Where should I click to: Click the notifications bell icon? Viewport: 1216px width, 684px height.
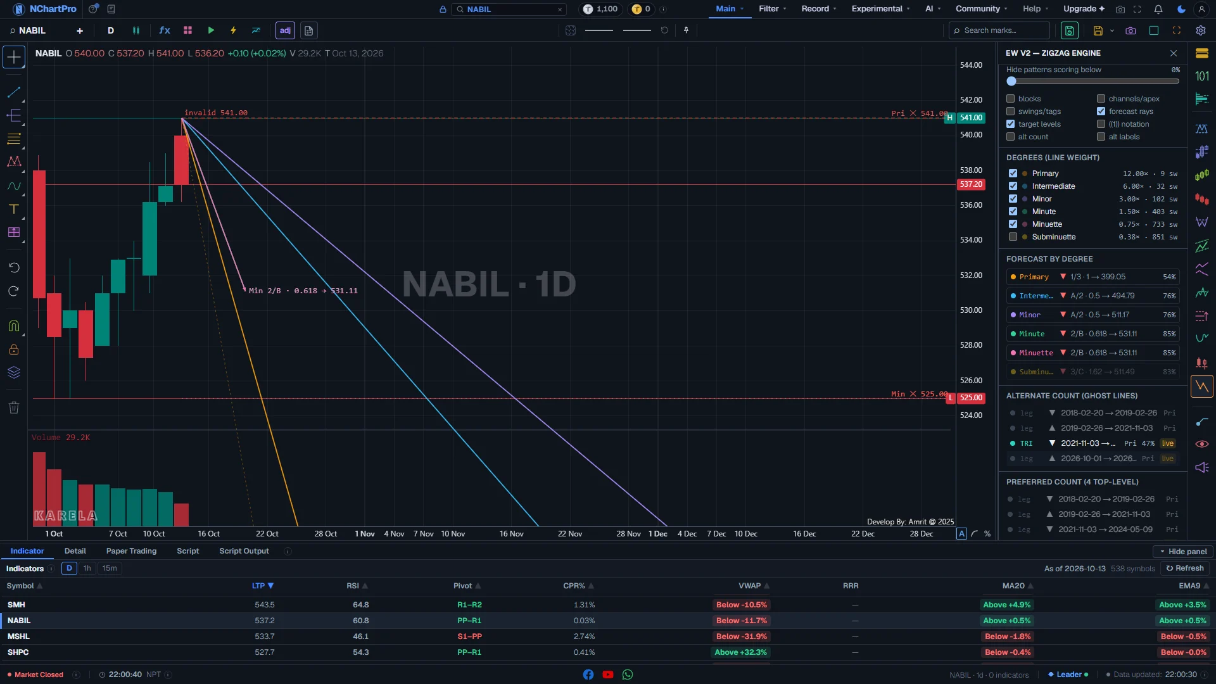pos(1158,9)
